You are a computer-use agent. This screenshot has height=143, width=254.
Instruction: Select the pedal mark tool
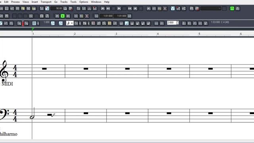(x=206, y=23)
